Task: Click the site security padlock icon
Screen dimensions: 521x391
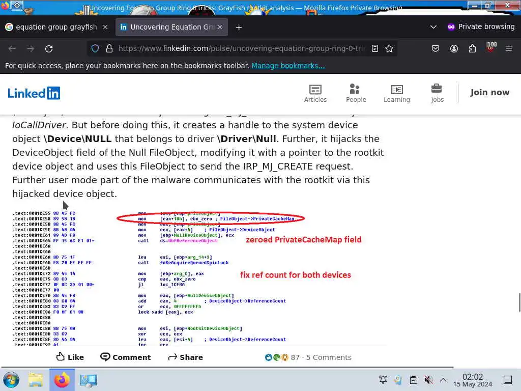Action: pos(109,48)
